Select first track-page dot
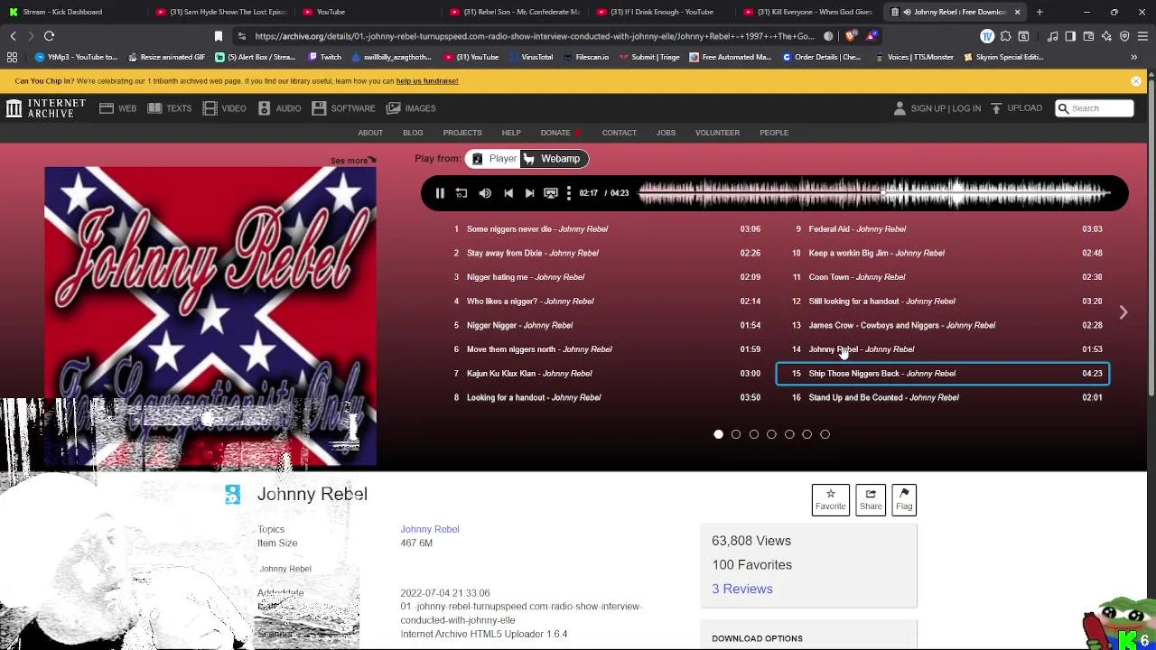This screenshot has width=1156, height=650. point(718,434)
